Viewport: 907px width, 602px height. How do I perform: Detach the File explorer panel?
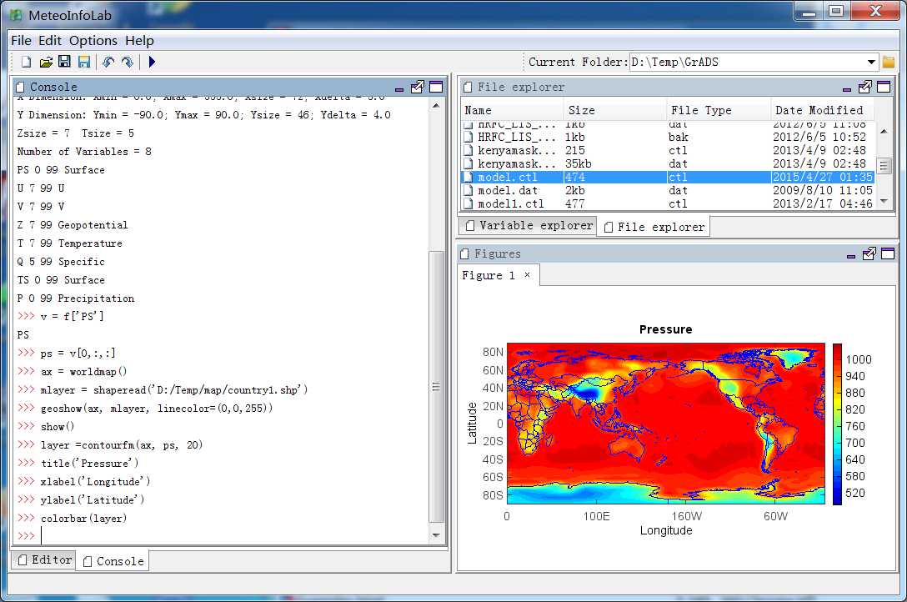[864, 87]
